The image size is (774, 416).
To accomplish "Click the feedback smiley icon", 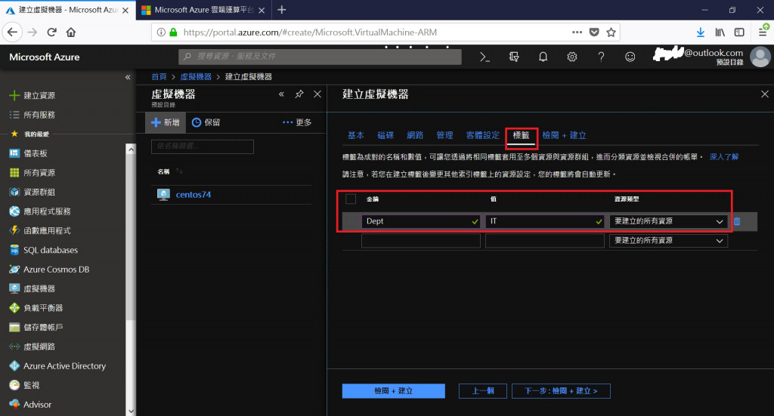I will [x=630, y=57].
